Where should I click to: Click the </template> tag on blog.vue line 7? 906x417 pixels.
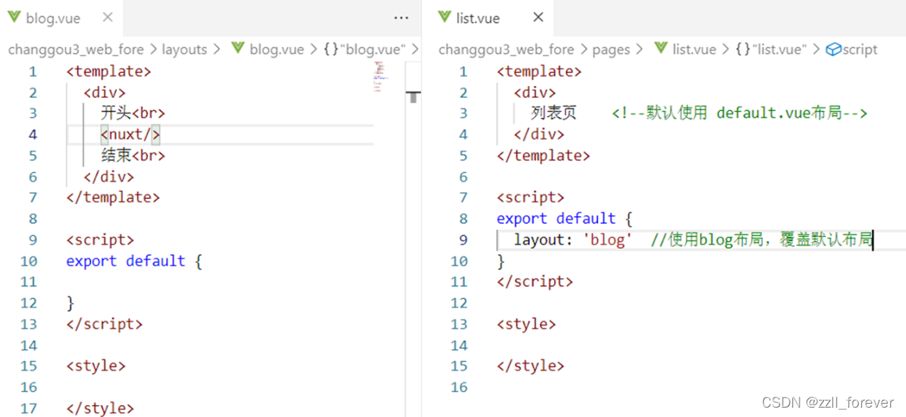click(x=113, y=197)
